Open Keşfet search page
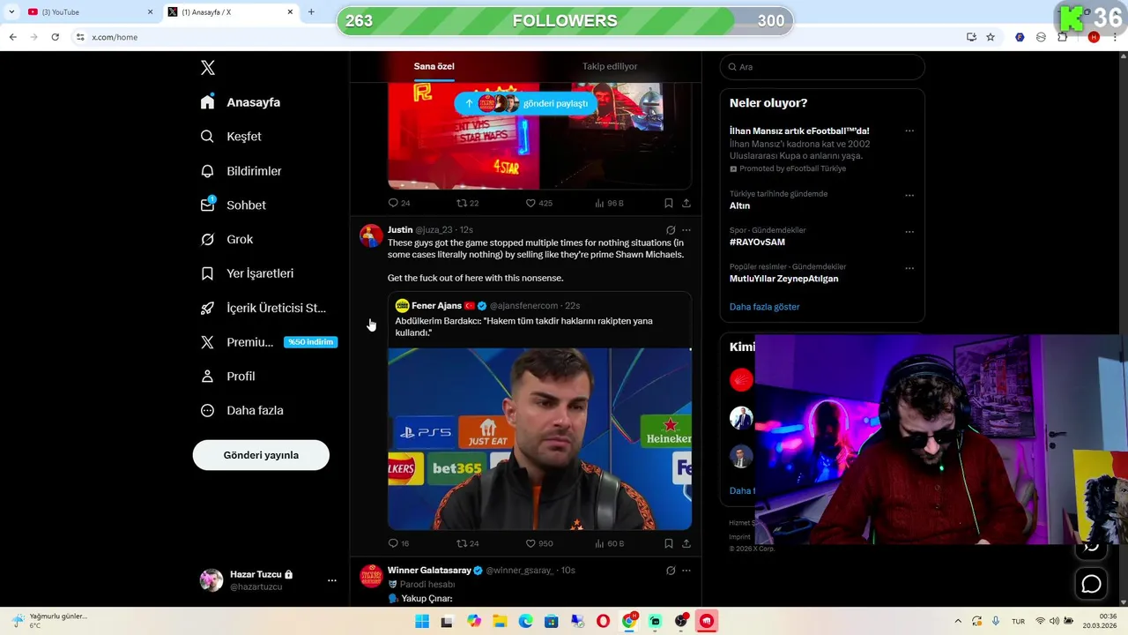 231,137
